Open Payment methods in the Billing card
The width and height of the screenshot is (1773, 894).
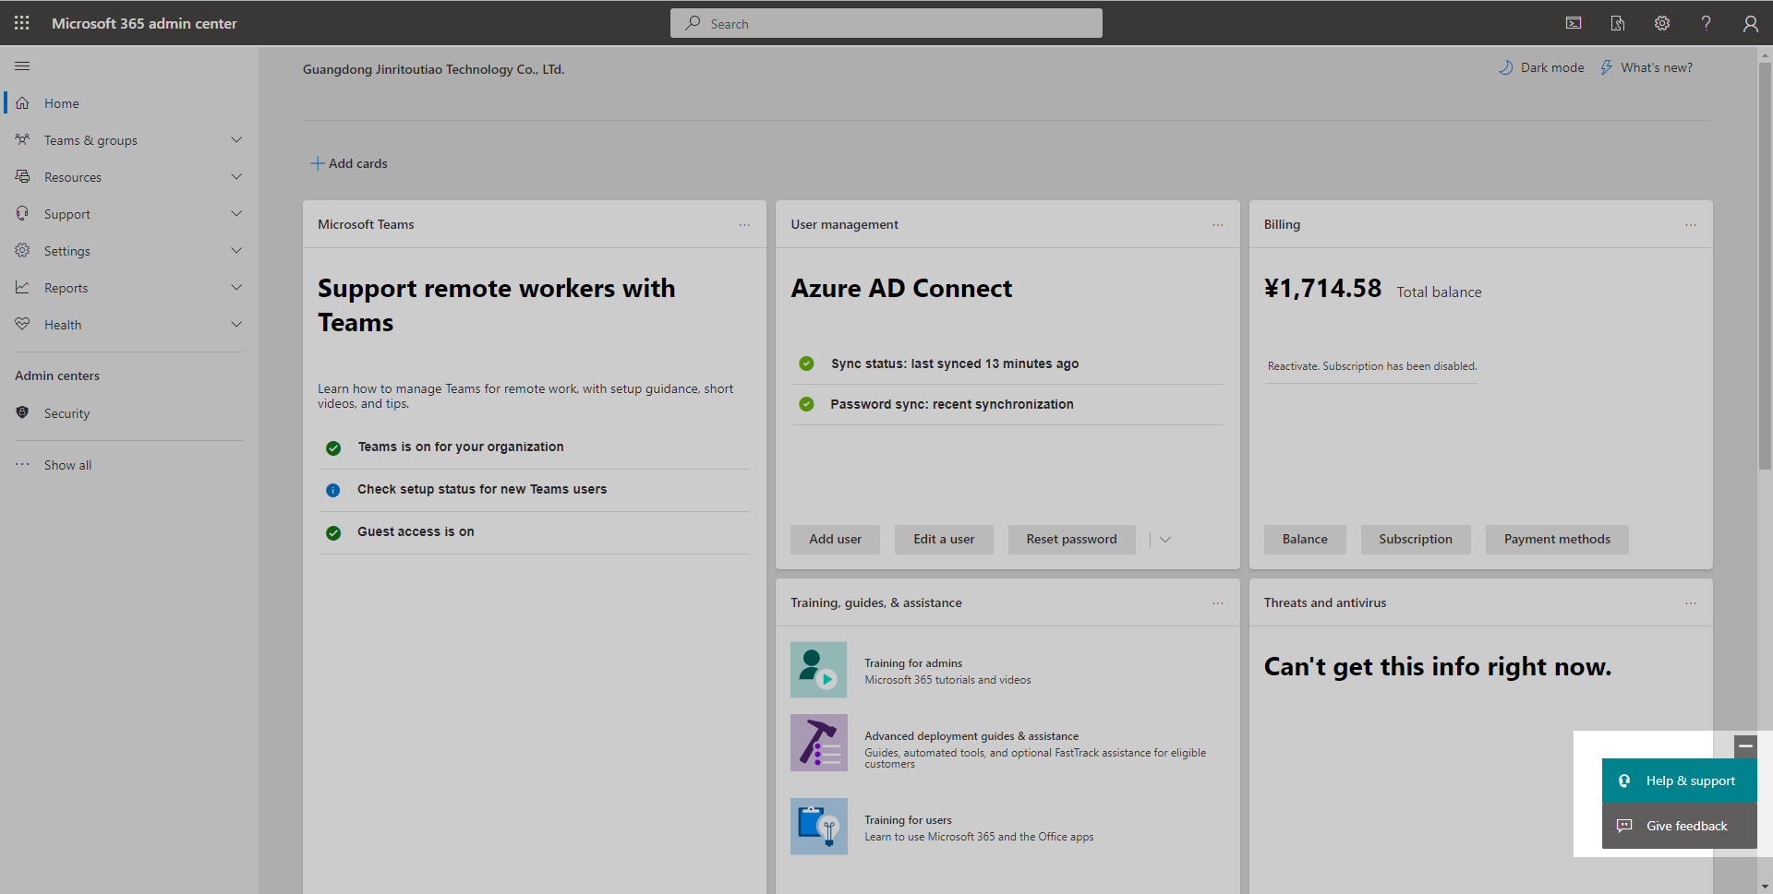point(1556,539)
